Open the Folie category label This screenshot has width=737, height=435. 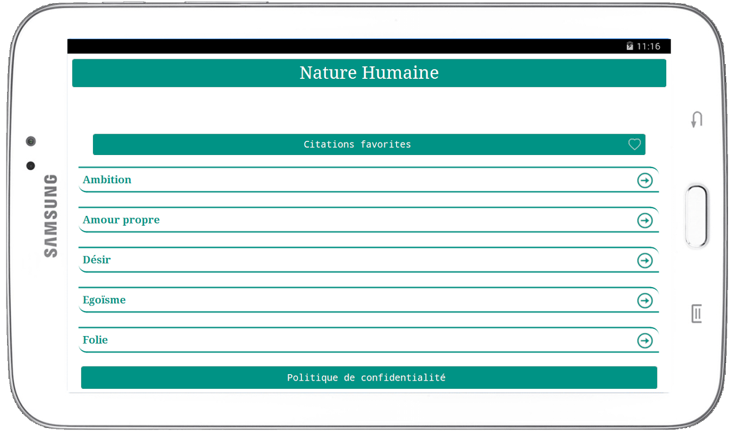95,340
